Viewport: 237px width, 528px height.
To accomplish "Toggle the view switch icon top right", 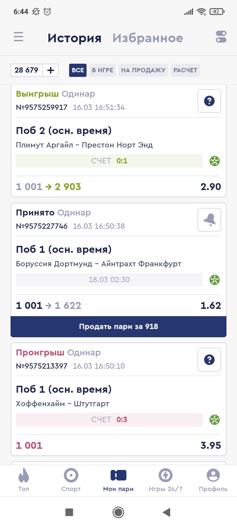I will (x=221, y=37).
